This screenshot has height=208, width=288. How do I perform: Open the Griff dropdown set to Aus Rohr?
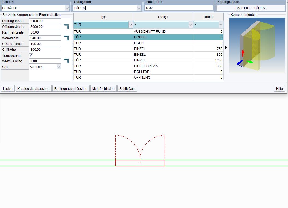(x=59, y=67)
